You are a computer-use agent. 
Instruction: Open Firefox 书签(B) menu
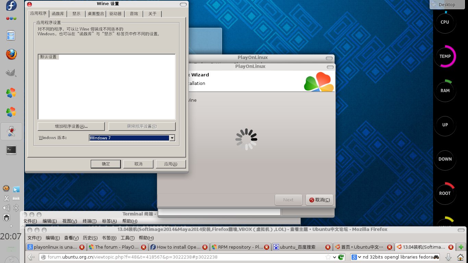pyautogui.click(x=109, y=238)
